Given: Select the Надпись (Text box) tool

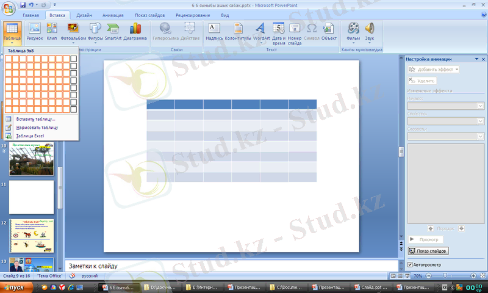Looking at the screenshot, I should tap(214, 31).
